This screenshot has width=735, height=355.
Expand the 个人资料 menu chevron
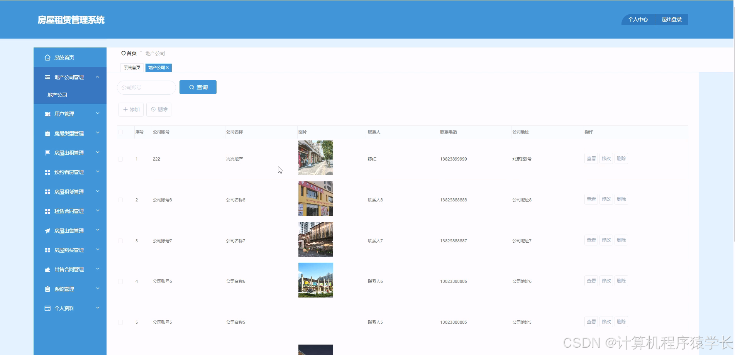coord(98,308)
